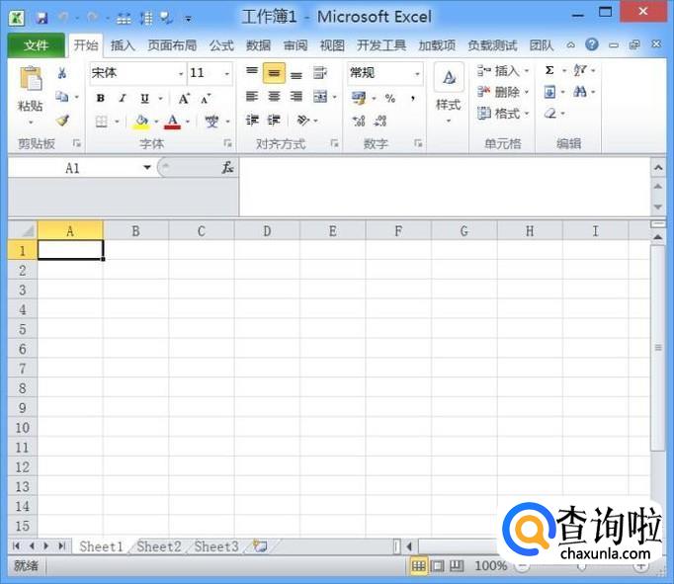Click the Sort and Filter icon

[x=580, y=70]
